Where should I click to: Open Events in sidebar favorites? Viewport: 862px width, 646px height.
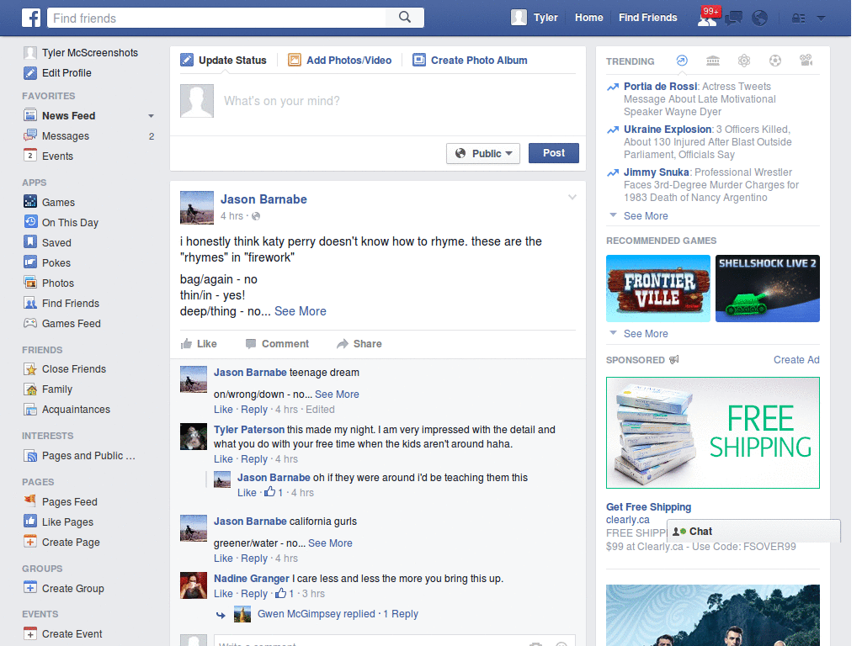tap(57, 156)
